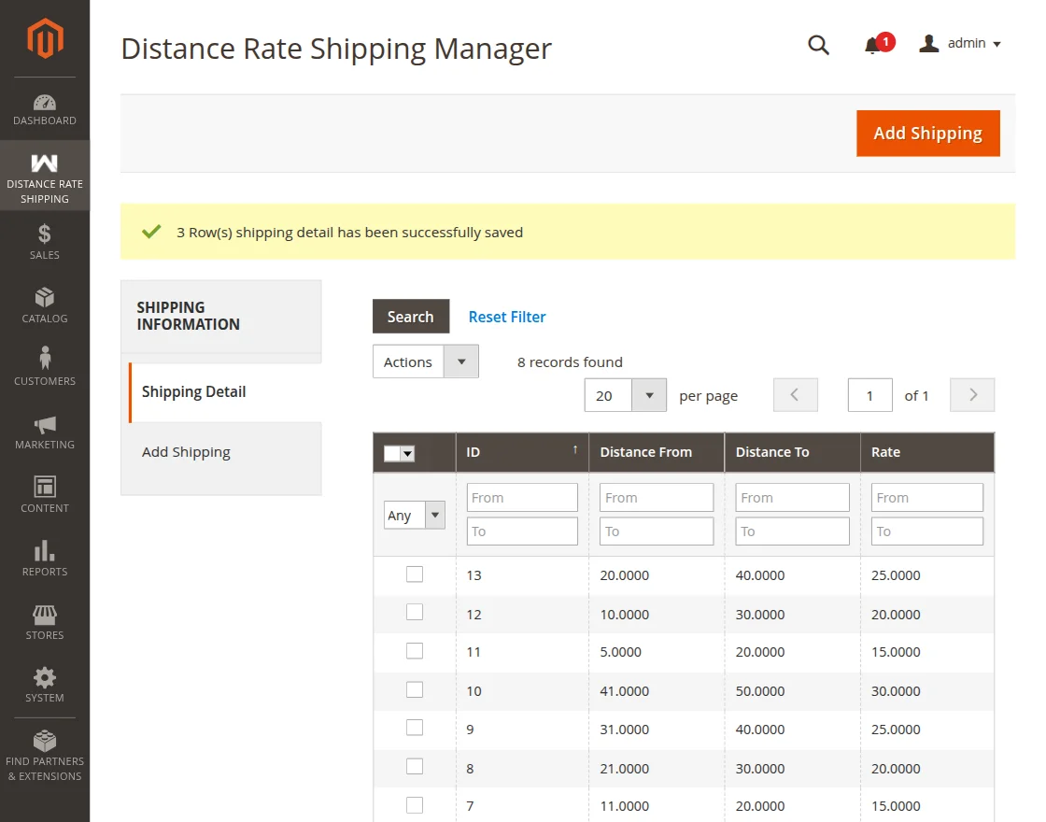This screenshot has width=1046, height=822.
Task: Open the Any mass-select dropdown
Action: [414, 515]
